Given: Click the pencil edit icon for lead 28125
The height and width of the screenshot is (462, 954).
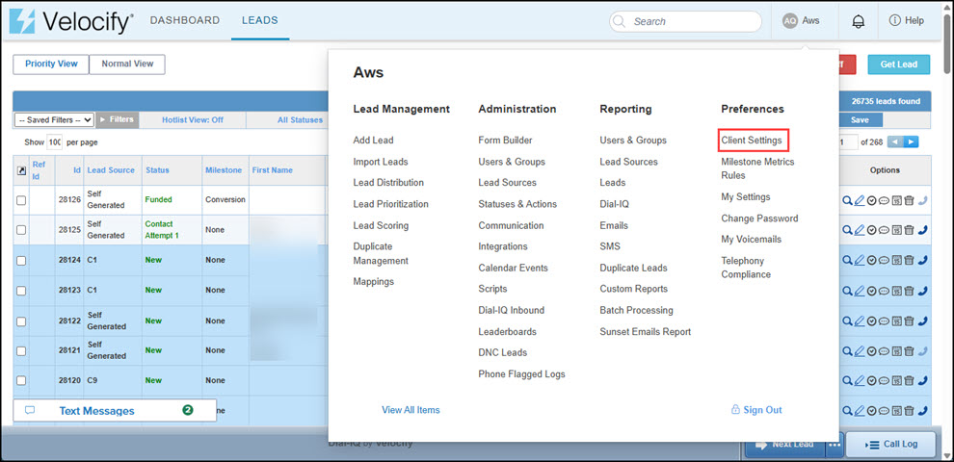Looking at the screenshot, I should [x=860, y=230].
